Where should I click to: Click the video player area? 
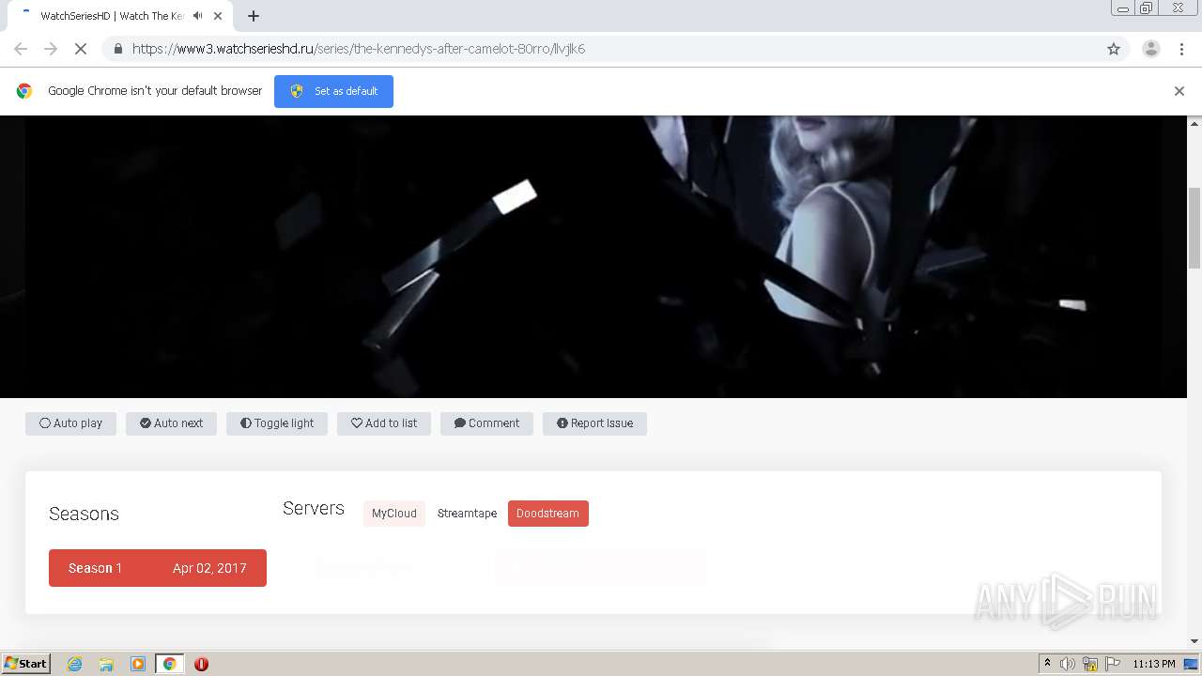pyautogui.click(x=593, y=256)
